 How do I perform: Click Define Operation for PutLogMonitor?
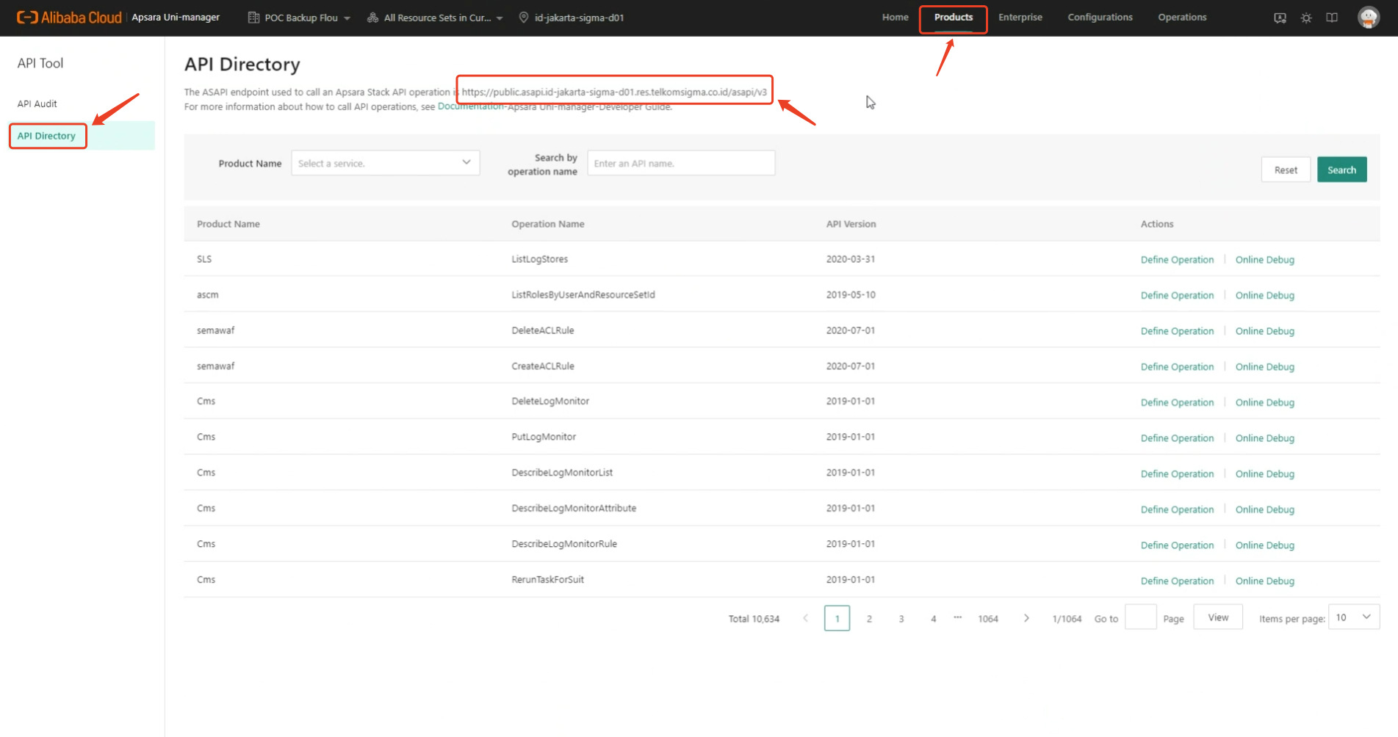pyautogui.click(x=1177, y=438)
